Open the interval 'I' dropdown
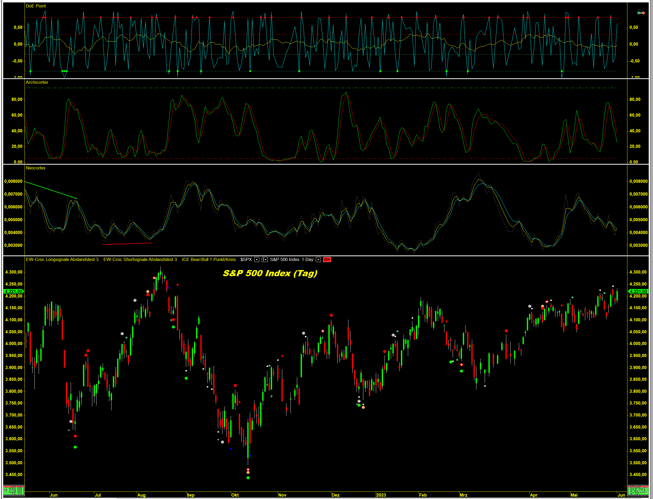This screenshot has height=499, width=653. coord(265,260)
